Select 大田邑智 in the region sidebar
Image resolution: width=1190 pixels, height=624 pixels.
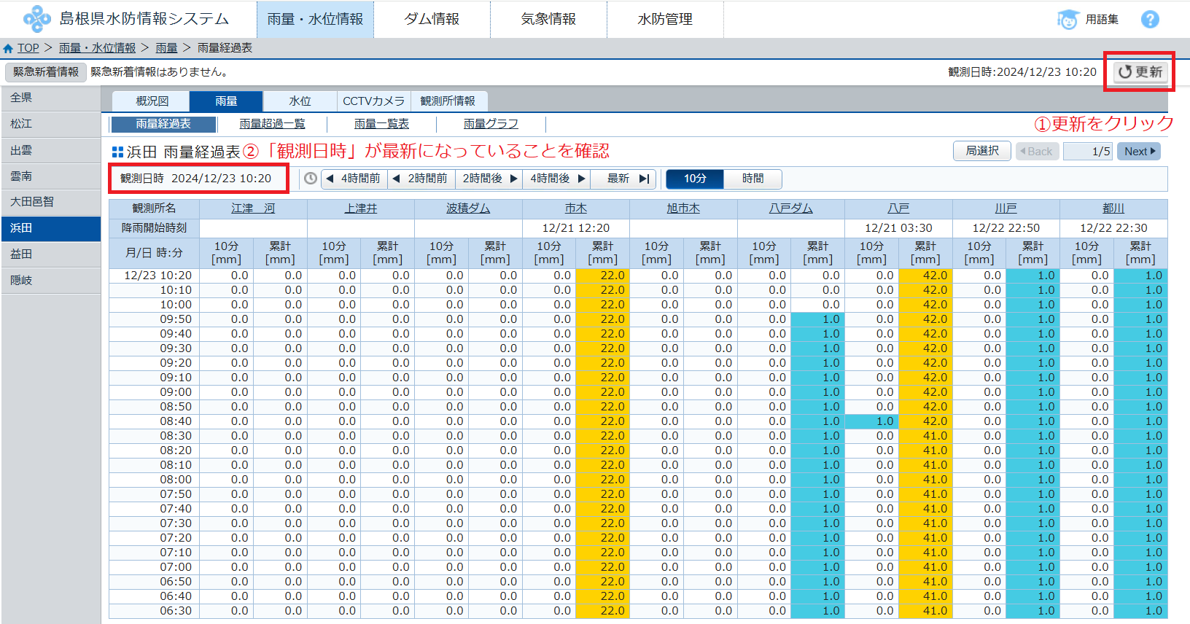[51, 202]
